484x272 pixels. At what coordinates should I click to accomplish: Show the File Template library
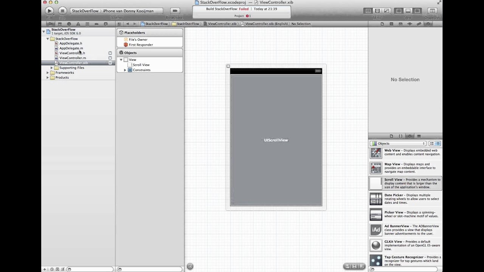391,136
